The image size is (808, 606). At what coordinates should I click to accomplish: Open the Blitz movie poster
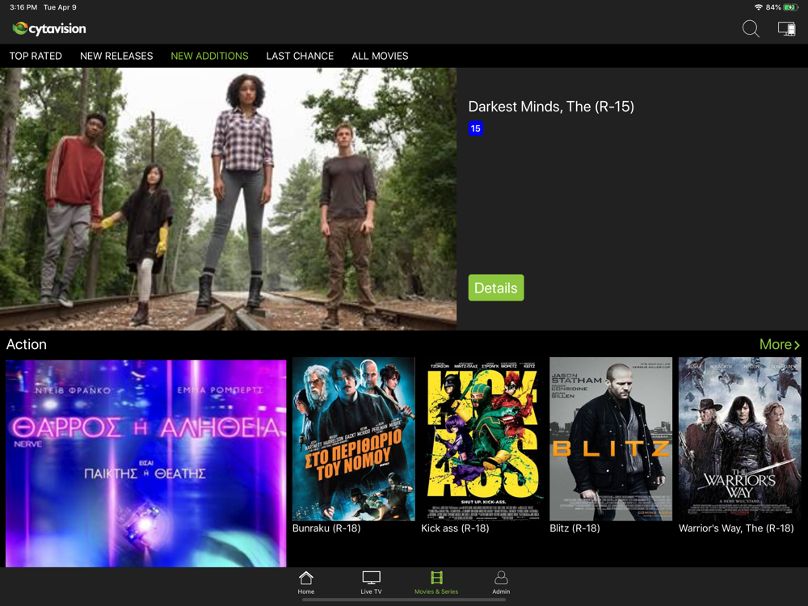click(611, 439)
